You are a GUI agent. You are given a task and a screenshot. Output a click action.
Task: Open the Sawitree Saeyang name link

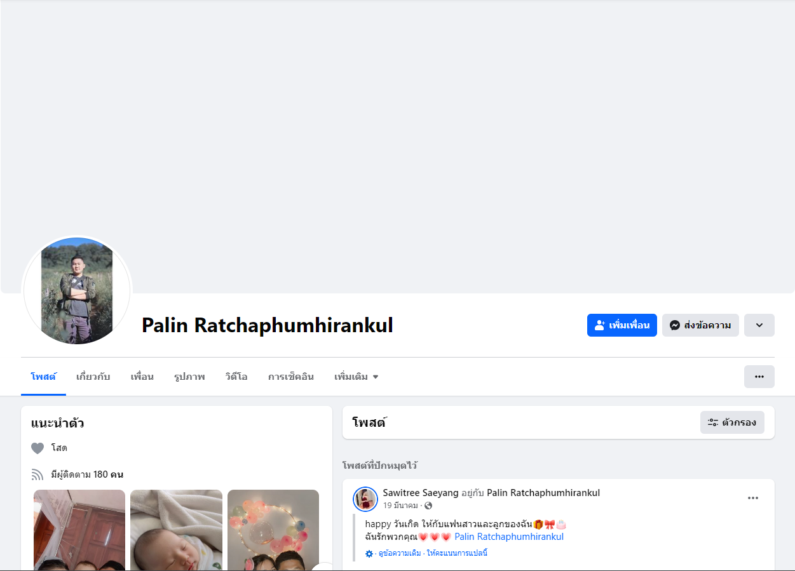(421, 493)
